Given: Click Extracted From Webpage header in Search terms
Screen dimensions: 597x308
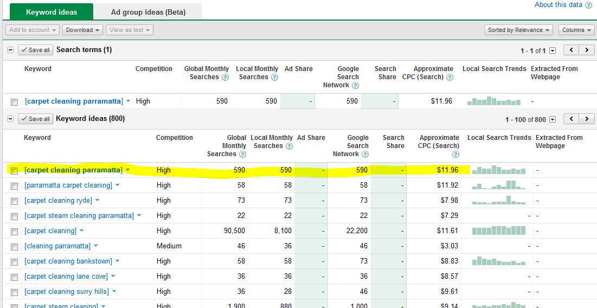Looking at the screenshot, I should pos(554,73).
